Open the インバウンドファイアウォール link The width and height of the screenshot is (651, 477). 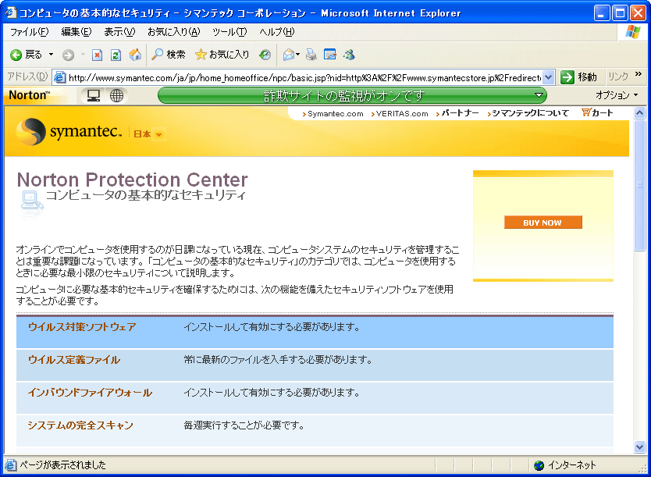coord(90,393)
